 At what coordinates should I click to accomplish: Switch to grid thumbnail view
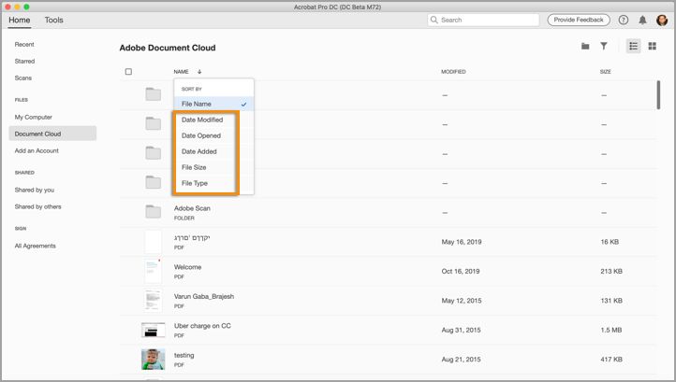click(653, 46)
